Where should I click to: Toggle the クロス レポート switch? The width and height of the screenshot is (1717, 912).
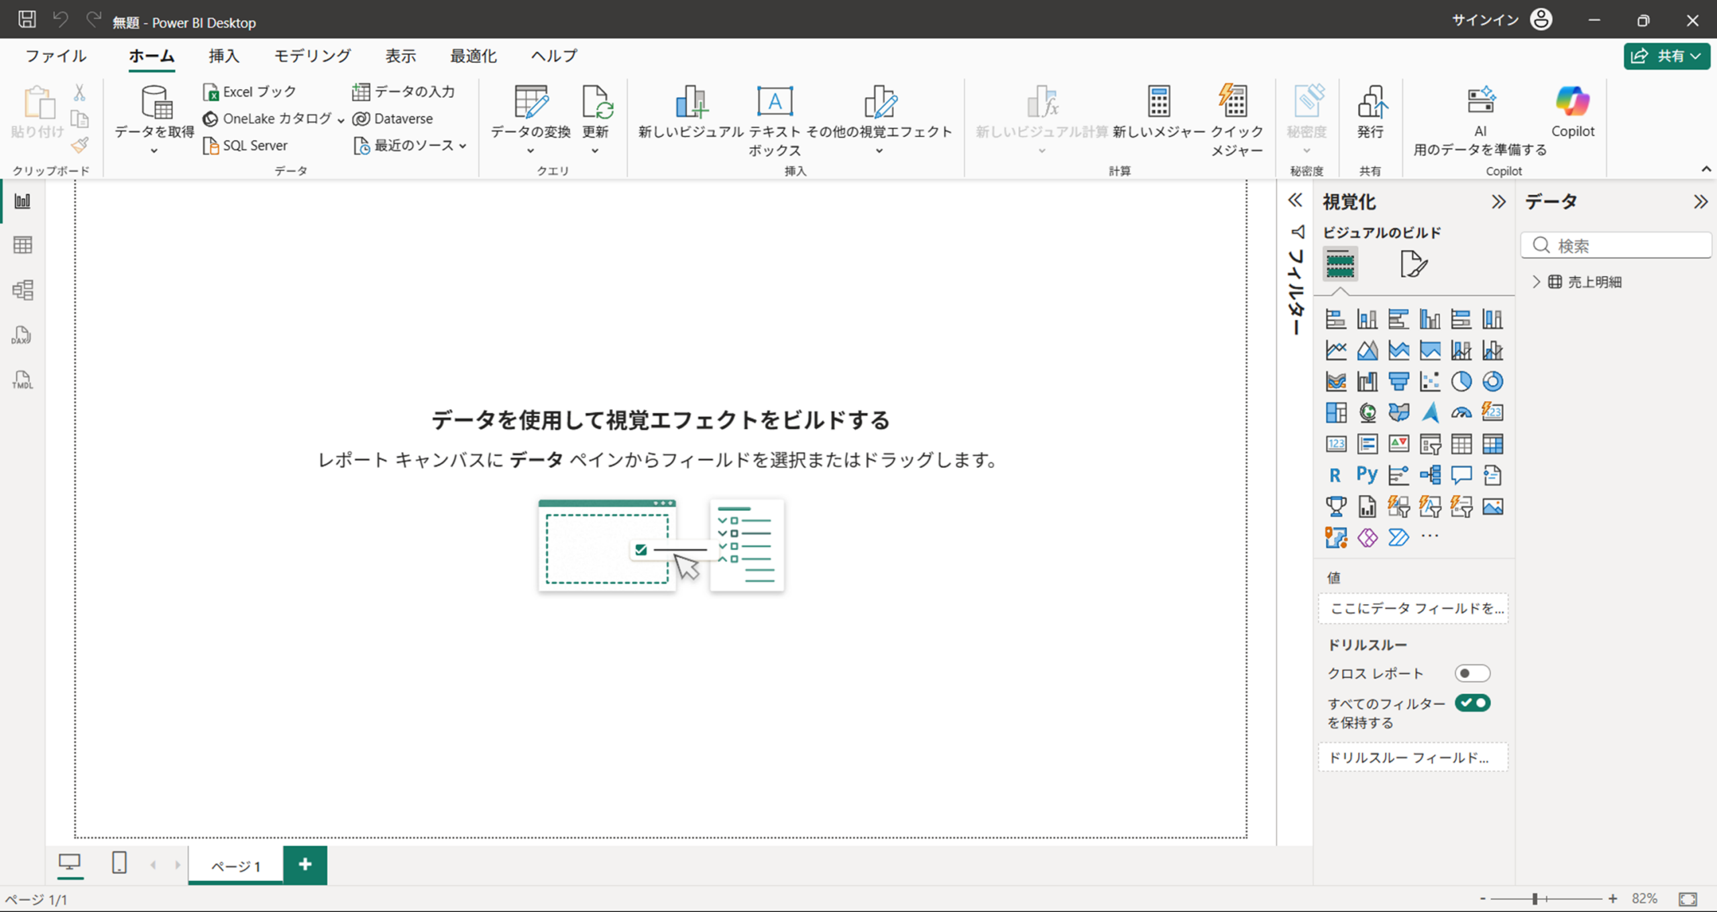click(1472, 673)
